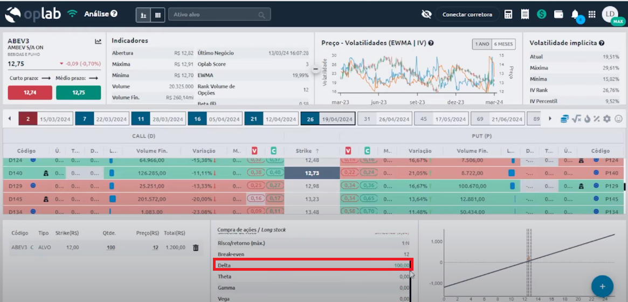Screen dimensions: 628x302
Task: Open ABEV3 chart icon
Action: (x=98, y=41)
